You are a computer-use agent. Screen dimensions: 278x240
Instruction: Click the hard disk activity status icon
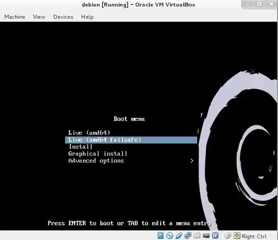click(161, 235)
